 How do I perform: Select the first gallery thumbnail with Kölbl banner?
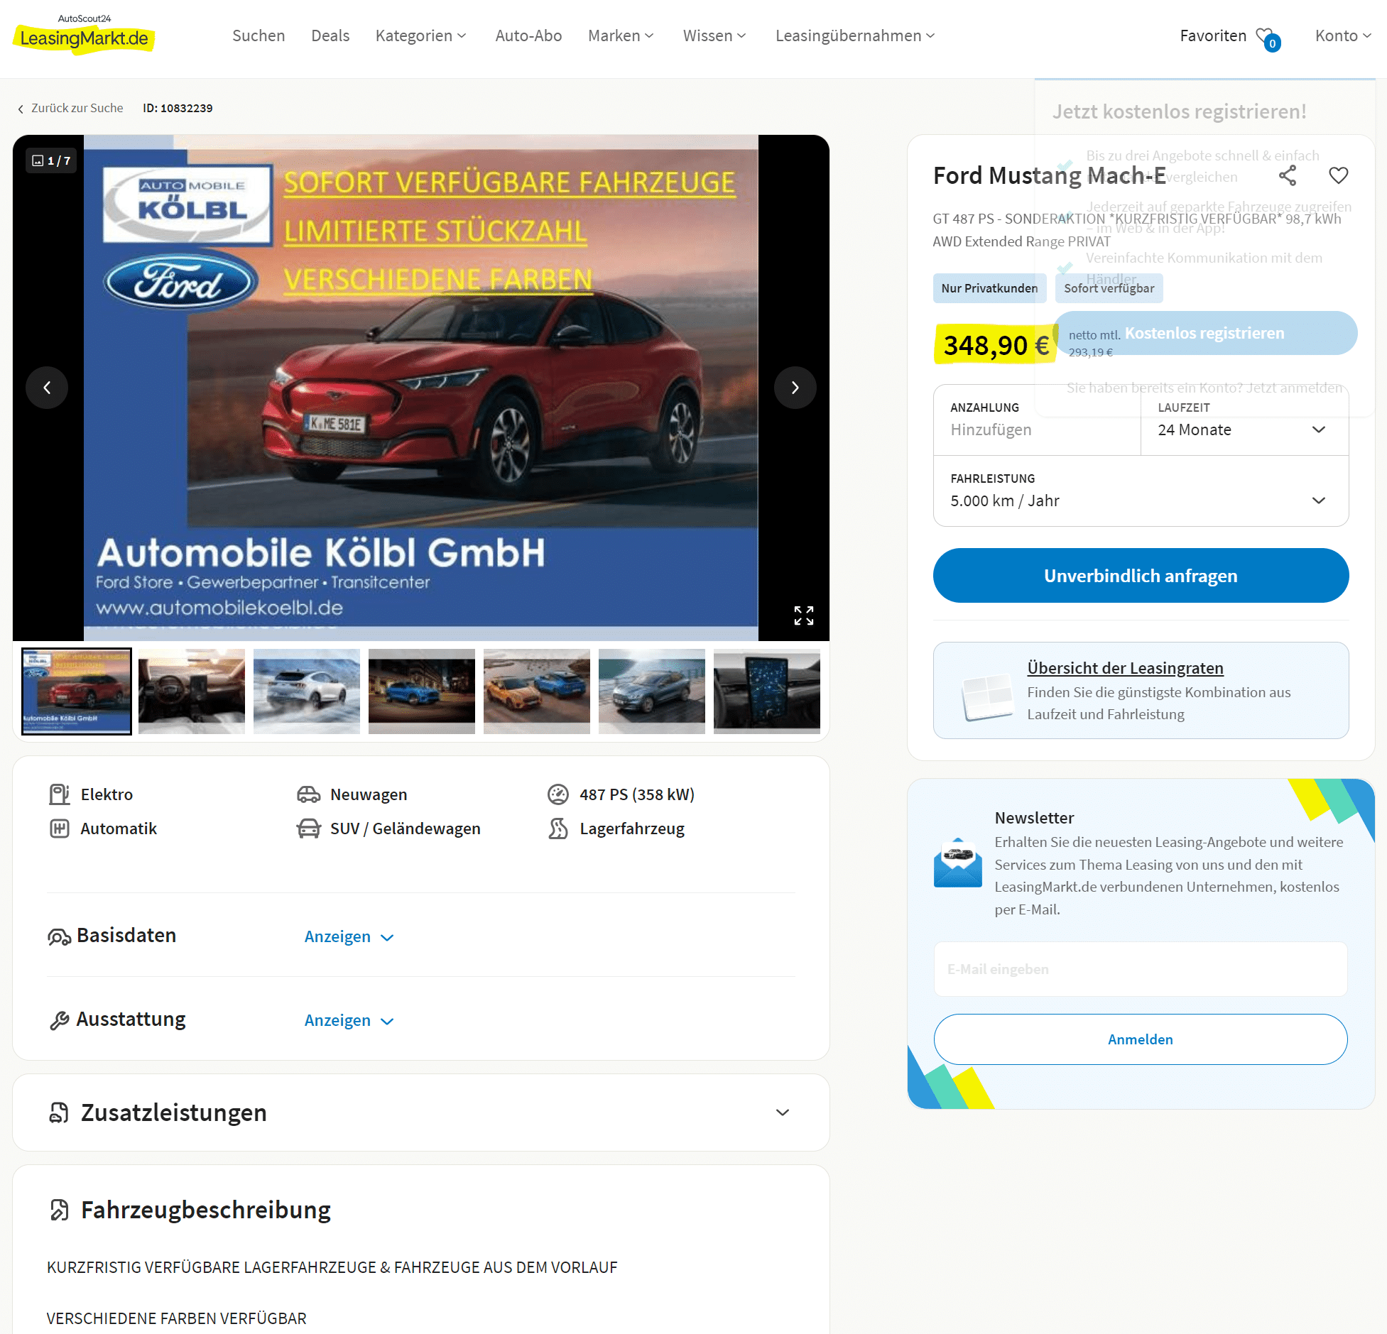[x=77, y=691]
